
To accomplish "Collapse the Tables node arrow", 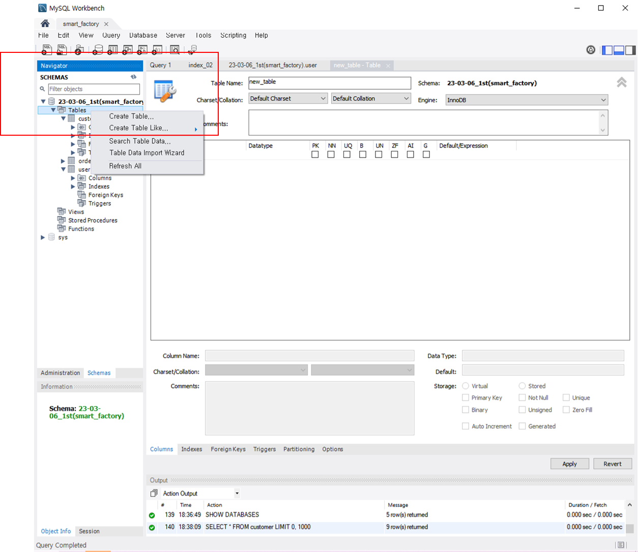I will pos(53,110).
